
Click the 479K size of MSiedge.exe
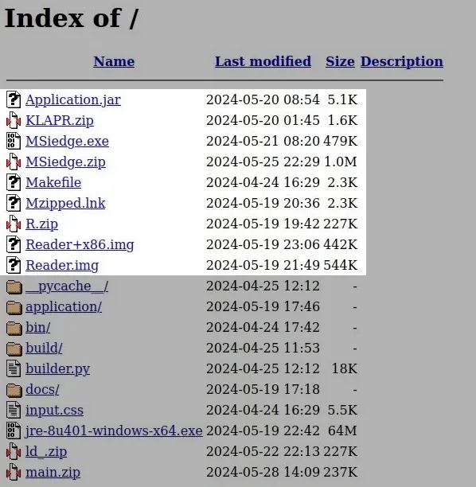pyautogui.click(x=340, y=141)
